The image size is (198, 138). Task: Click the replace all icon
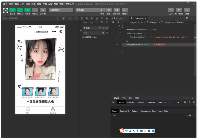tap(107, 33)
